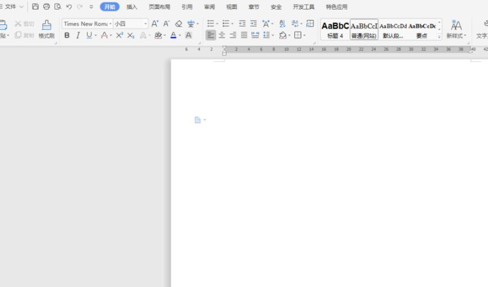Expand the 新样式 (New Style) dropdown
Image resolution: width=488 pixels, height=287 pixels.
pos(456,36)
